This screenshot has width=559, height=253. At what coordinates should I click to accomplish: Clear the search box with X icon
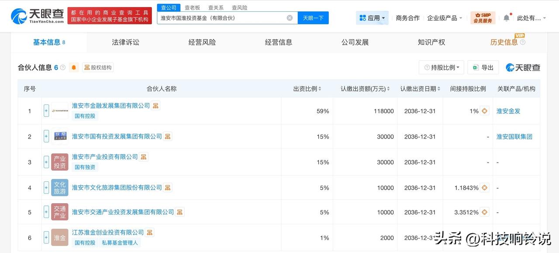(290, 18)
